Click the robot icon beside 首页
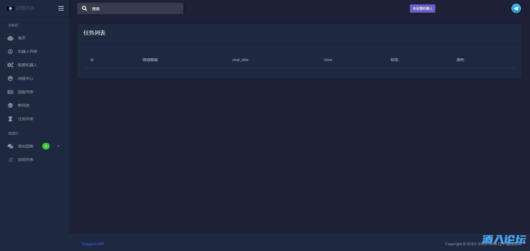530x251 pixels. click(10, 38)
